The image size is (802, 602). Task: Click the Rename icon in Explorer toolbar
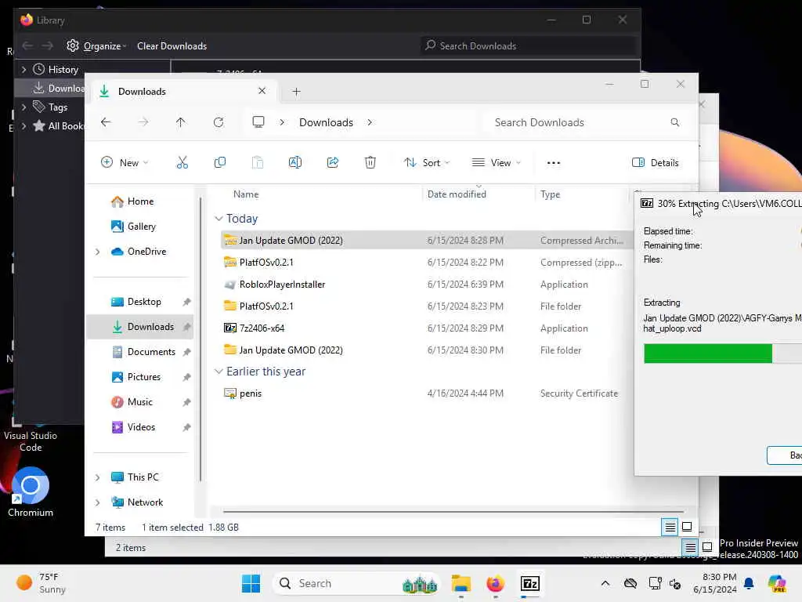295,163
